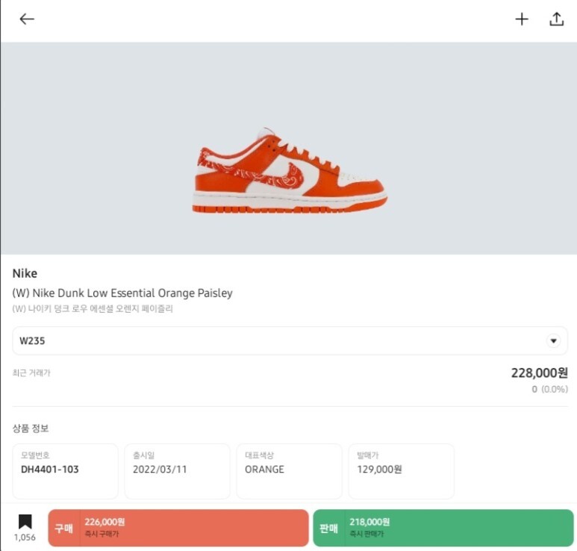Image resolution: width=577 pixels, height=551 pixels.
Task: Select the release date 2022/03/11 card
Action: pos(178,471)
